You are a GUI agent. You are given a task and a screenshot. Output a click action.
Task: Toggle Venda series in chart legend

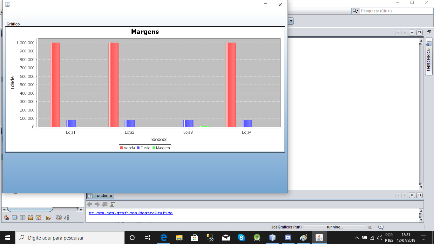pyautogui.click(x=127, y=148)
